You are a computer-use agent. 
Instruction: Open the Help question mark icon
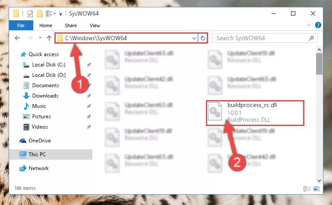[318, 25]
